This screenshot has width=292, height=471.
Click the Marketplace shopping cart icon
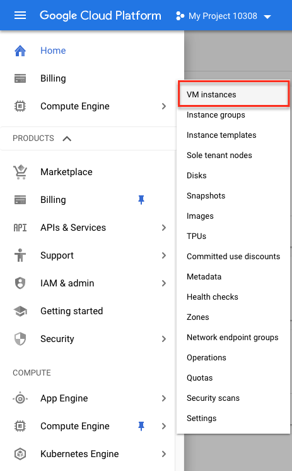point(20,172)
